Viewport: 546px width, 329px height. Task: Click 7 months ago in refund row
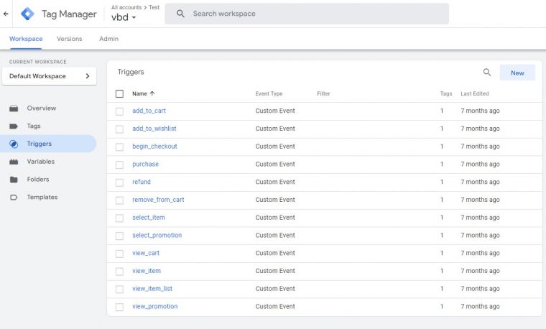pyautogui.click(x=480, y=182)
